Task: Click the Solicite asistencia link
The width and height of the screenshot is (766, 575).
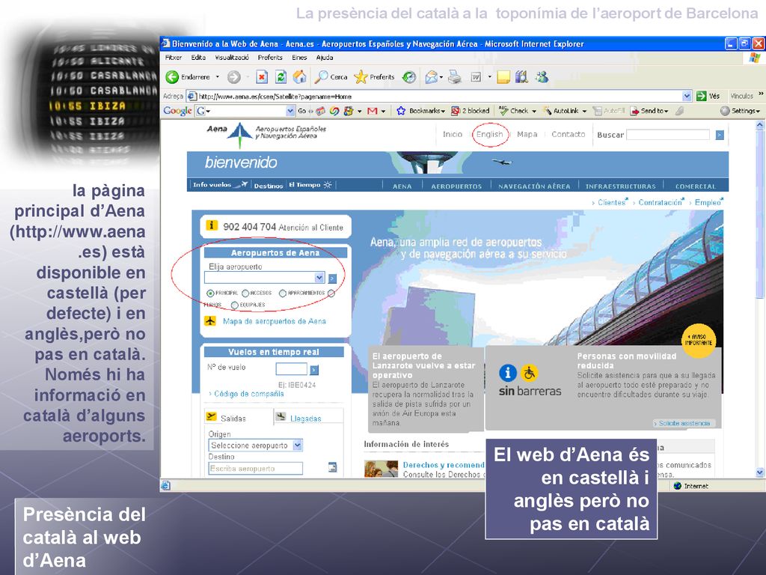Action: [x=684, y=424]
